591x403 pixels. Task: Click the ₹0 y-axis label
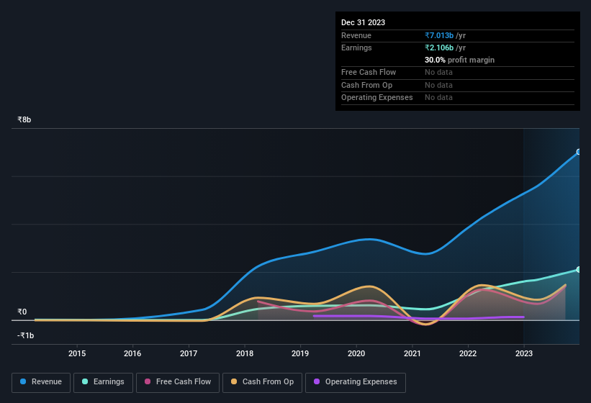(x=22, y=312)
